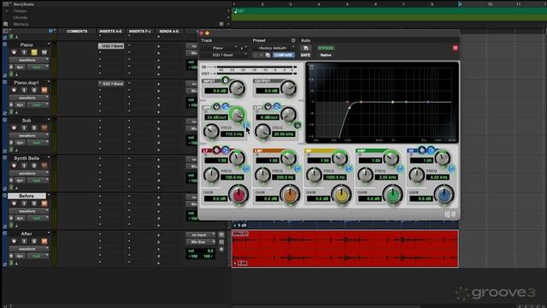
Task: Open the factory default preset dropdown
Action: click(x=274, y=48)
